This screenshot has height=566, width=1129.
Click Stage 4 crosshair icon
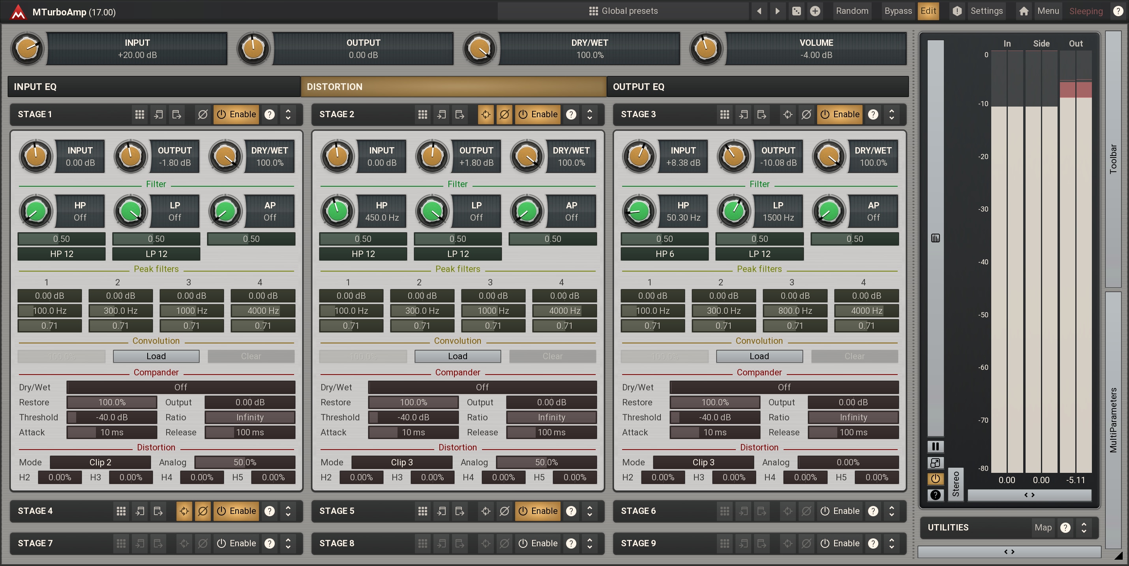[x=184, y=511]
